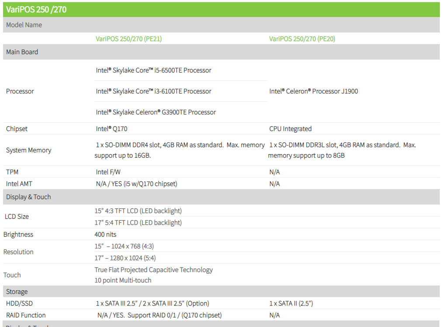This screenshot has height=327, width=442.
Task: Select the Model Name section label
Action: click(24, 25)
